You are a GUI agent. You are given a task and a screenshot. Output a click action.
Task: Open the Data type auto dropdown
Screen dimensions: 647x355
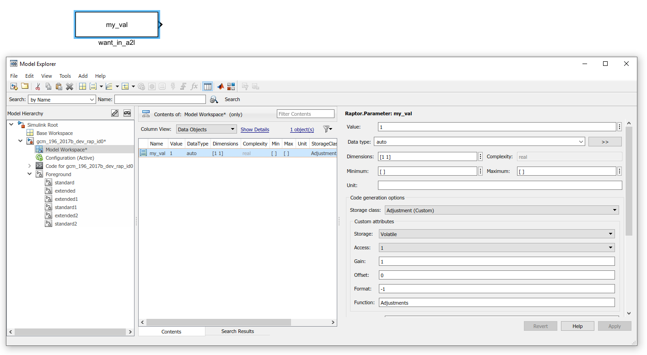click(480, 142)
